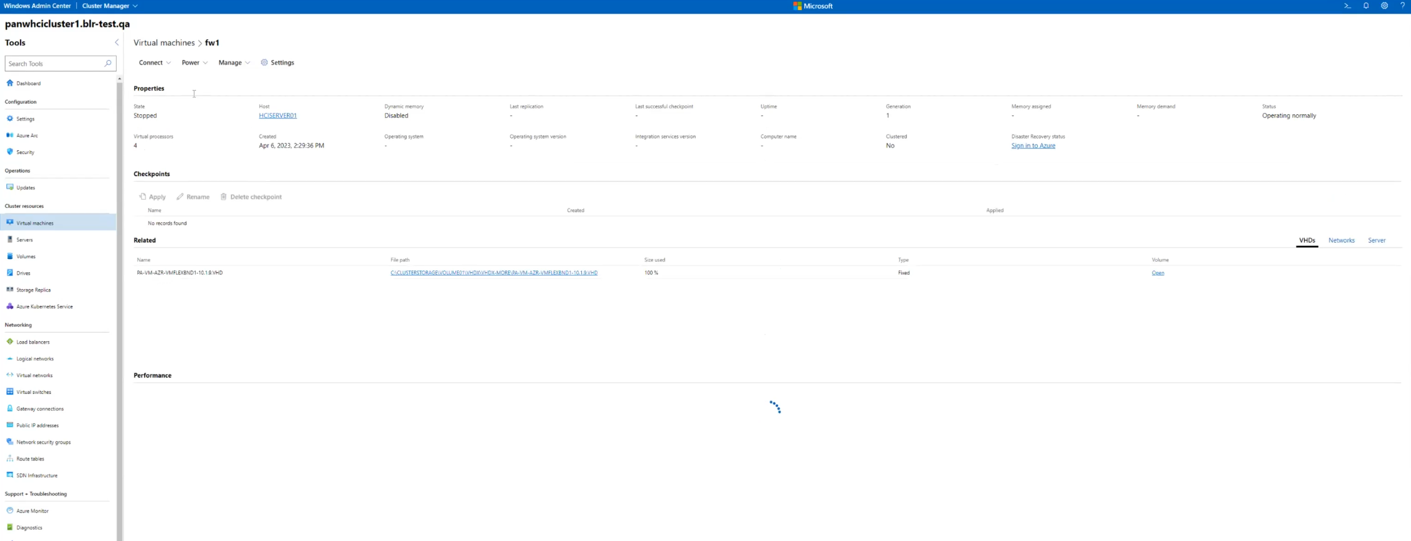Click the Search Tools input field

pyautogui.click(x=55, y=64)
